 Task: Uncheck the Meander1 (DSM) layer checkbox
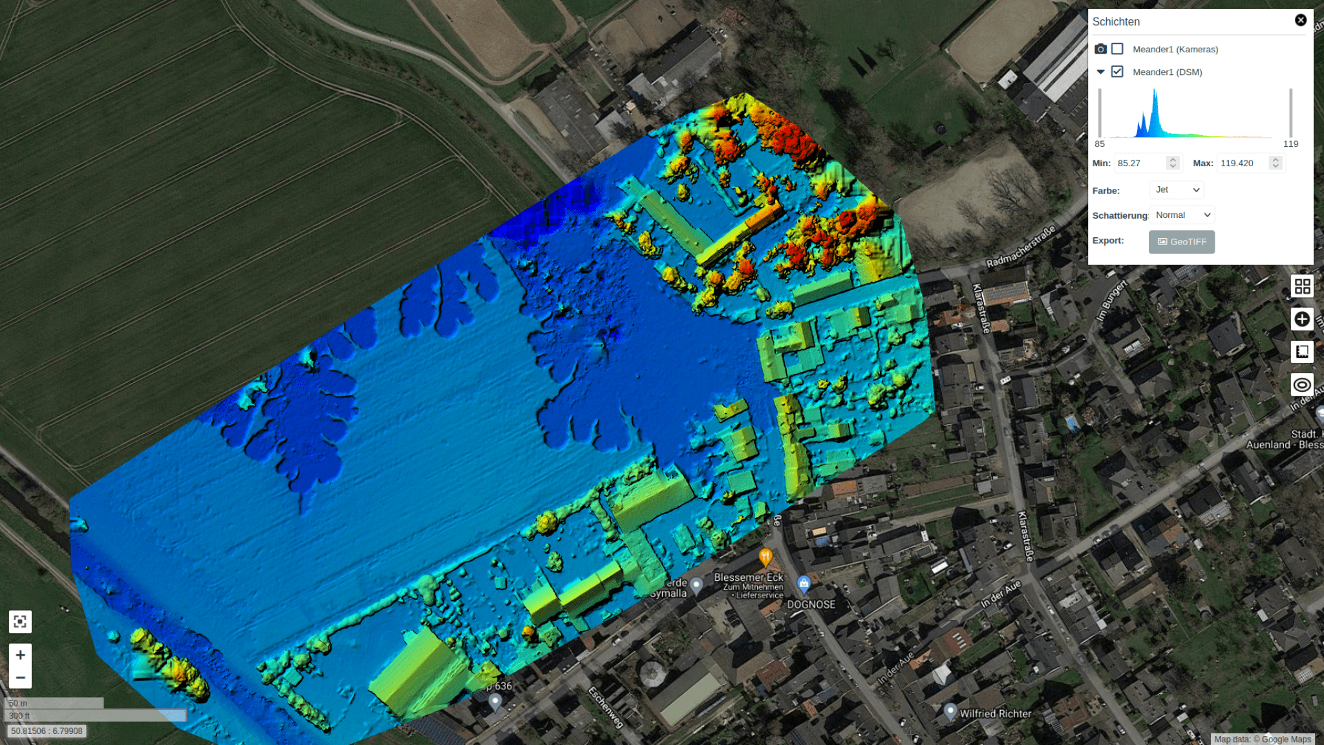[1117, 72]
